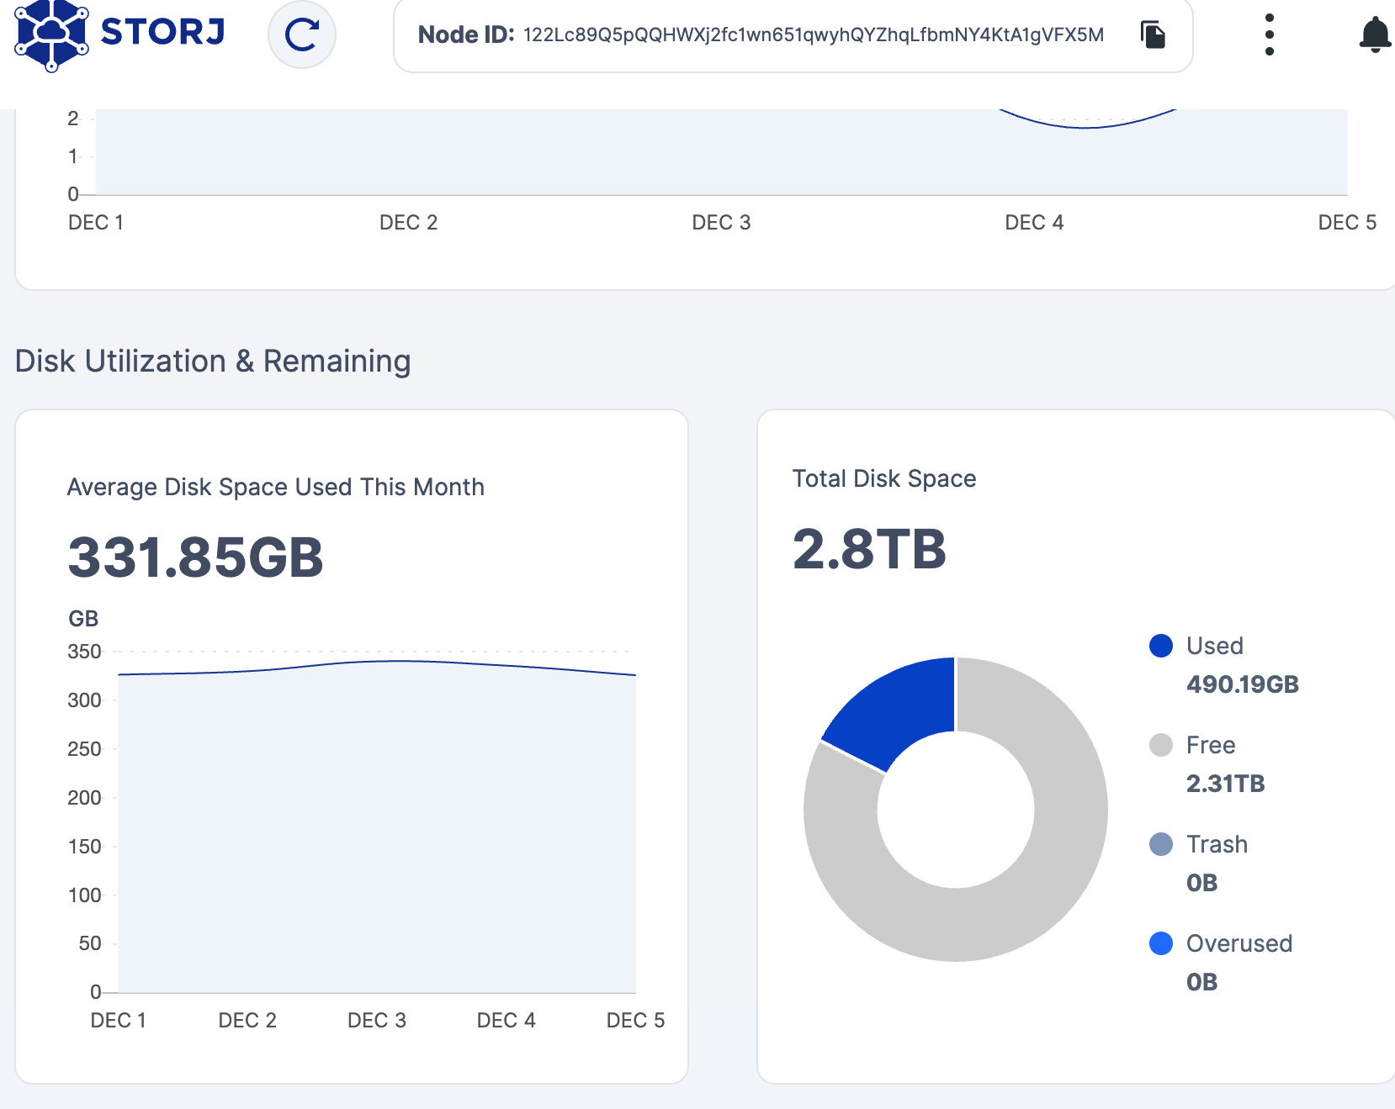Click the 331.85GB average disk value
Image resolution: width=1395 pixels, height=1109 pixels.
tap(195, 557)
